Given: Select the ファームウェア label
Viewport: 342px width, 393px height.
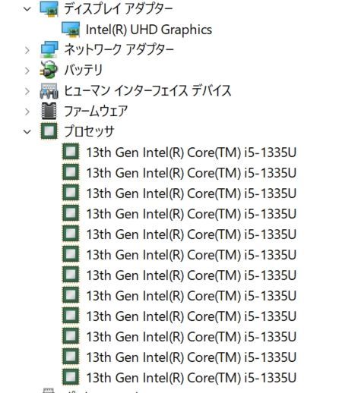Looking at the screenshot, I should point(96,112).
